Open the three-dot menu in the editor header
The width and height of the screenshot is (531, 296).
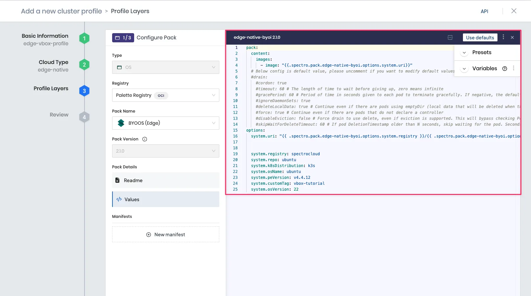[503, 37]
